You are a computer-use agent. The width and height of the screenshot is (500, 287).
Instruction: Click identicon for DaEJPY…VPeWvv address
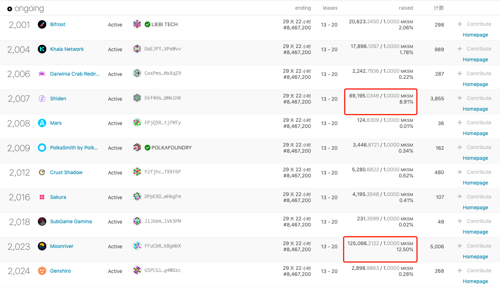pyautogui.click(x=137, y=49)
